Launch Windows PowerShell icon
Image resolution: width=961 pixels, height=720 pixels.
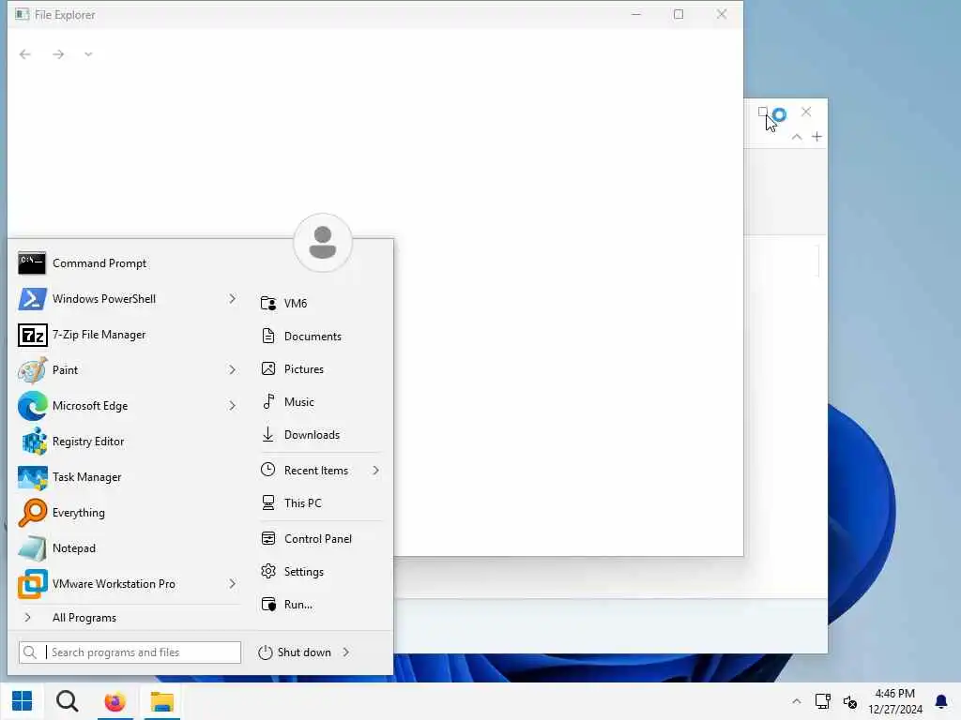[32, 299]
